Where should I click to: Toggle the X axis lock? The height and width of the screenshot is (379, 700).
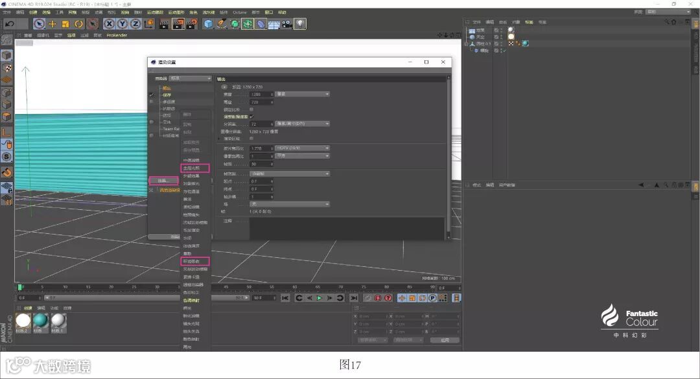point(109,24)
